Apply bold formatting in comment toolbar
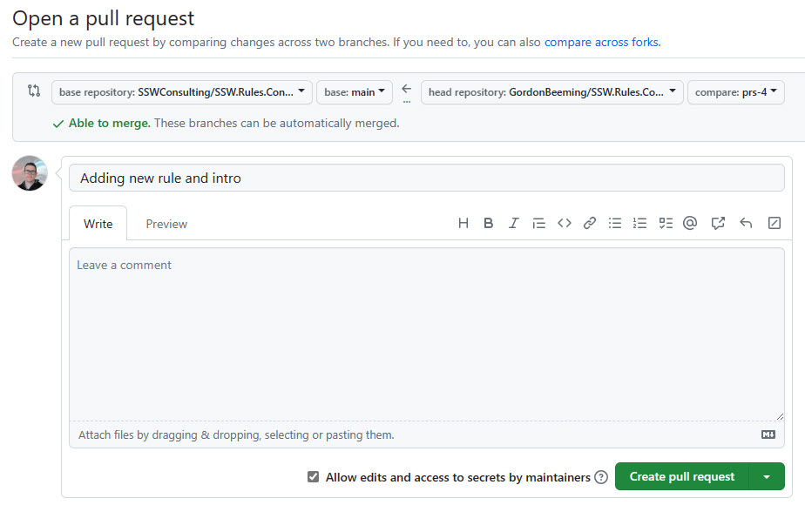This screenshot has height=505, width=805. click(489, 224)
